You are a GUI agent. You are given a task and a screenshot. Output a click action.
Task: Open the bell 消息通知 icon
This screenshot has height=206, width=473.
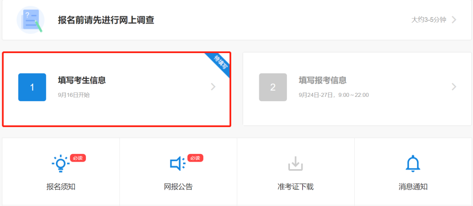coord(413,163)
